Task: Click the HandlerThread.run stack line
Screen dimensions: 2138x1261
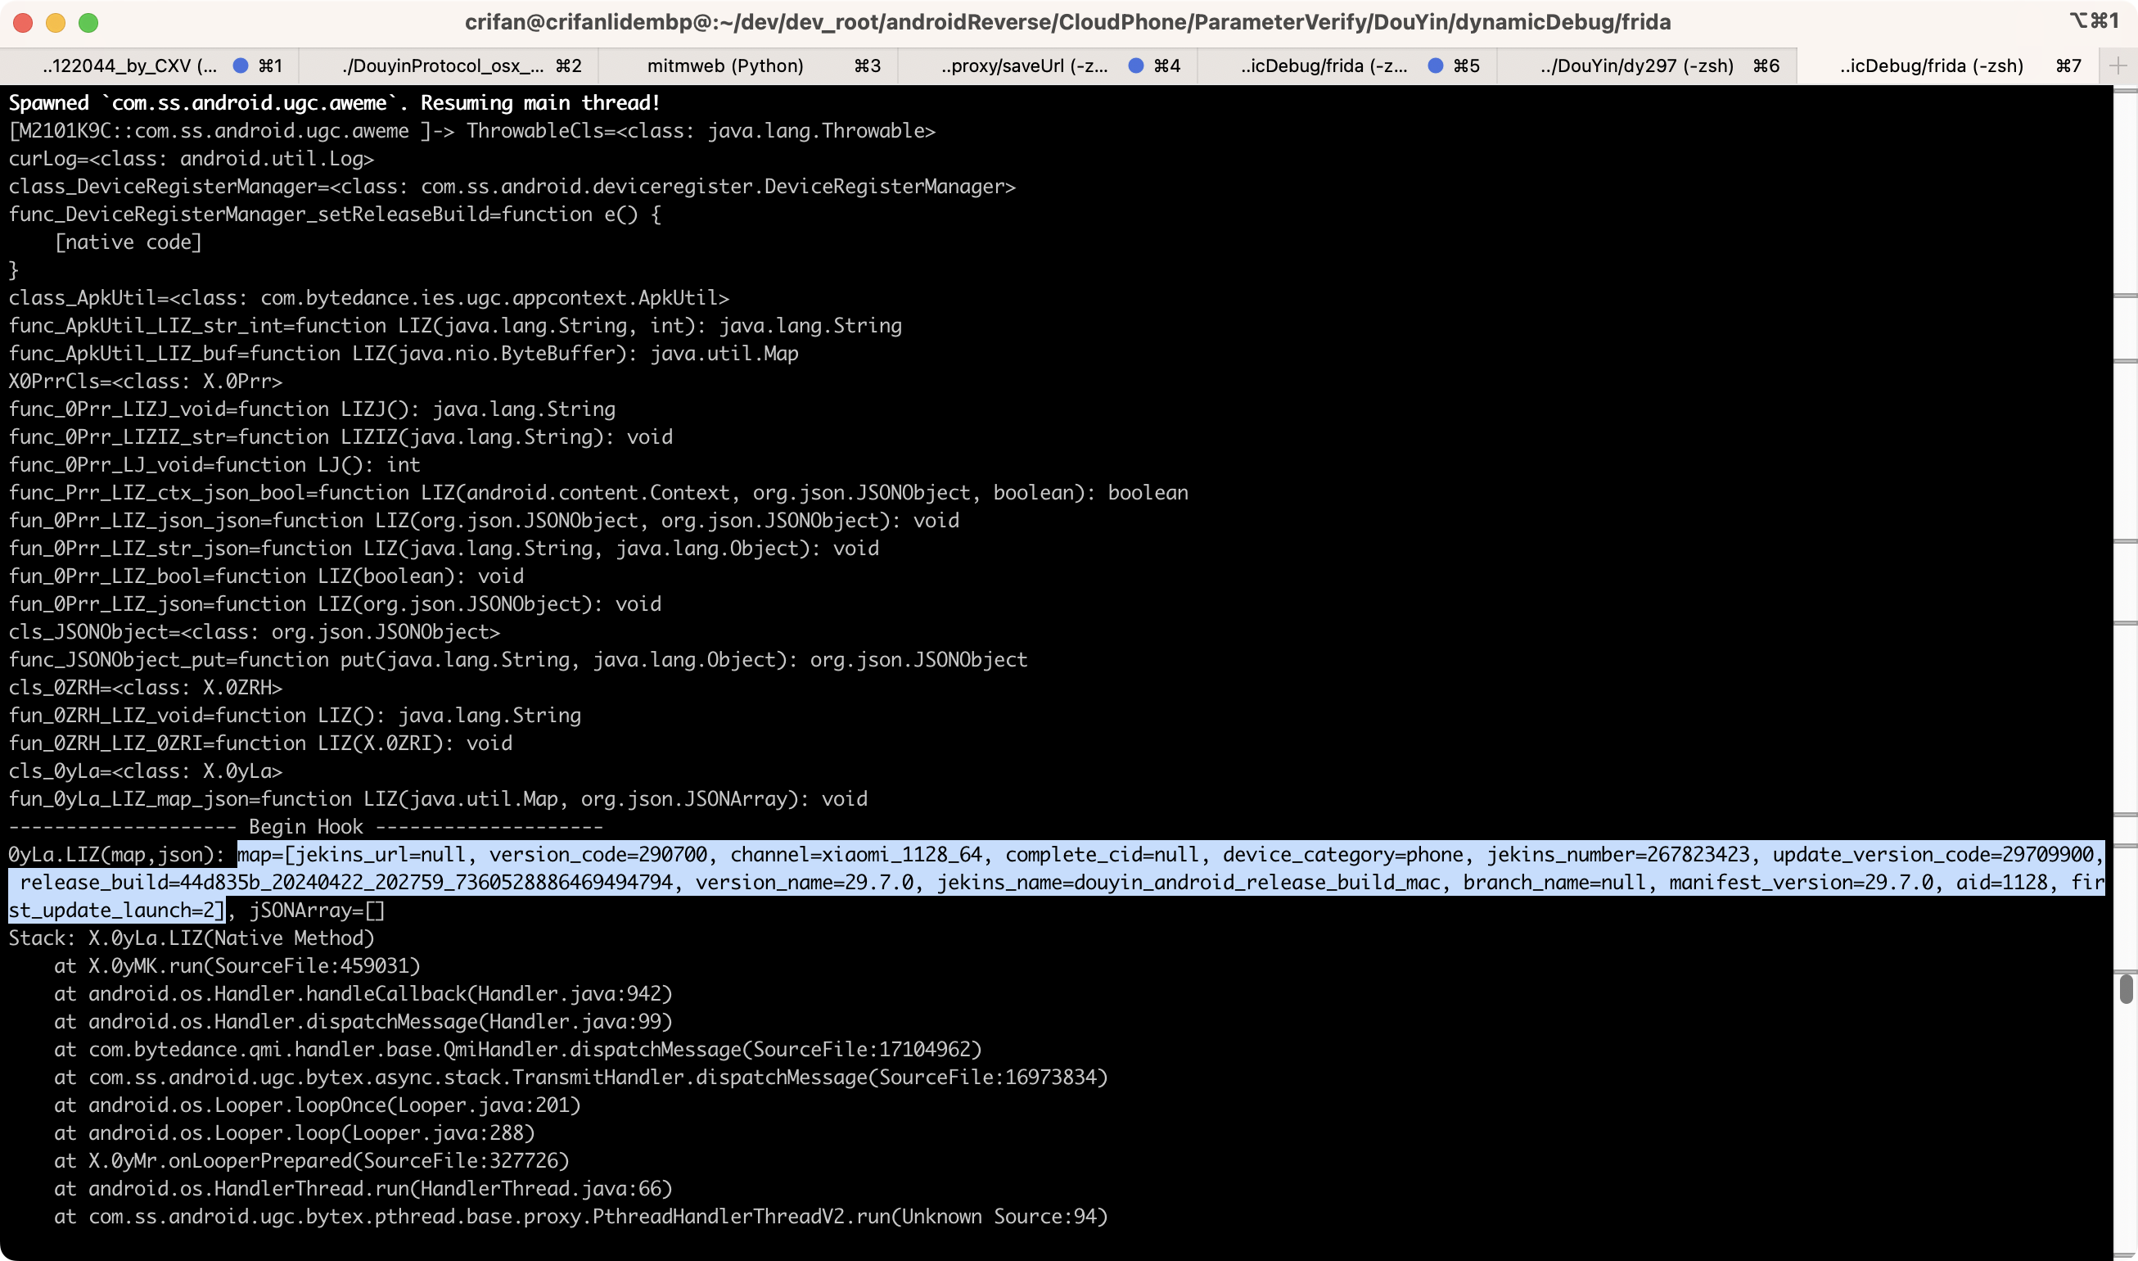Action: (363, 1189)
